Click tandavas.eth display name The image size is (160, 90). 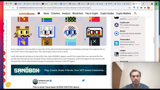tap(44, 80)
